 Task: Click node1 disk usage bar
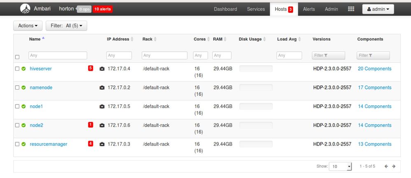[x=256, y=106]
